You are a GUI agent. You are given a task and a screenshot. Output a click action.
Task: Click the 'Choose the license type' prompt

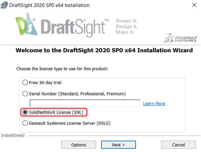coord(62,69)
